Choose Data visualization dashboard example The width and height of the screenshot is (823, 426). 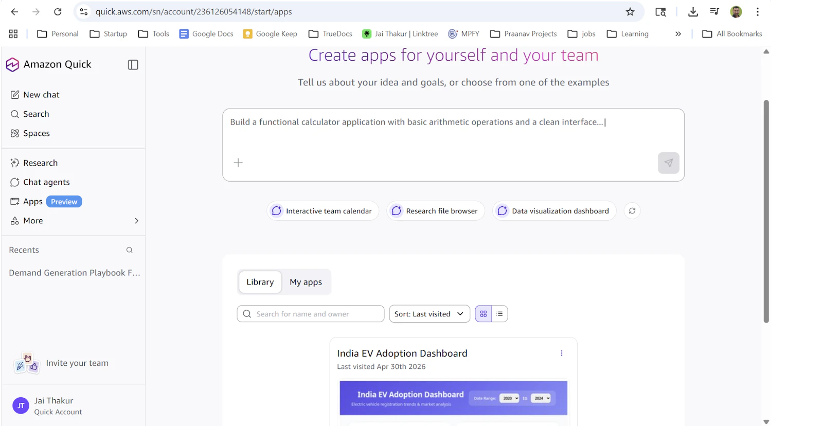pos(554,211)
